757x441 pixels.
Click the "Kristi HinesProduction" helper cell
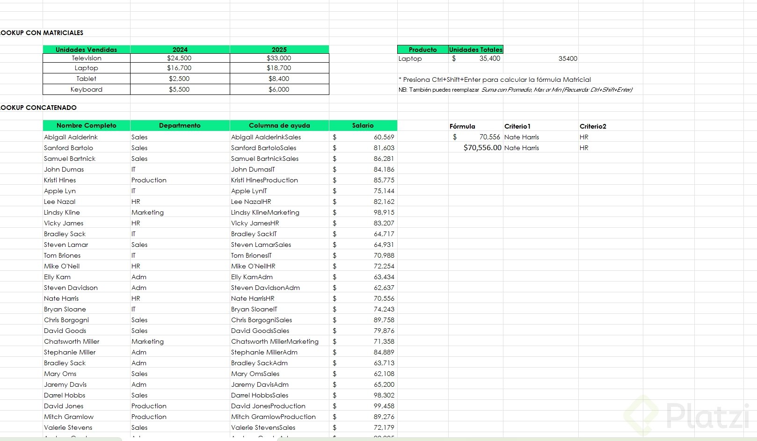tap(279, 180)
